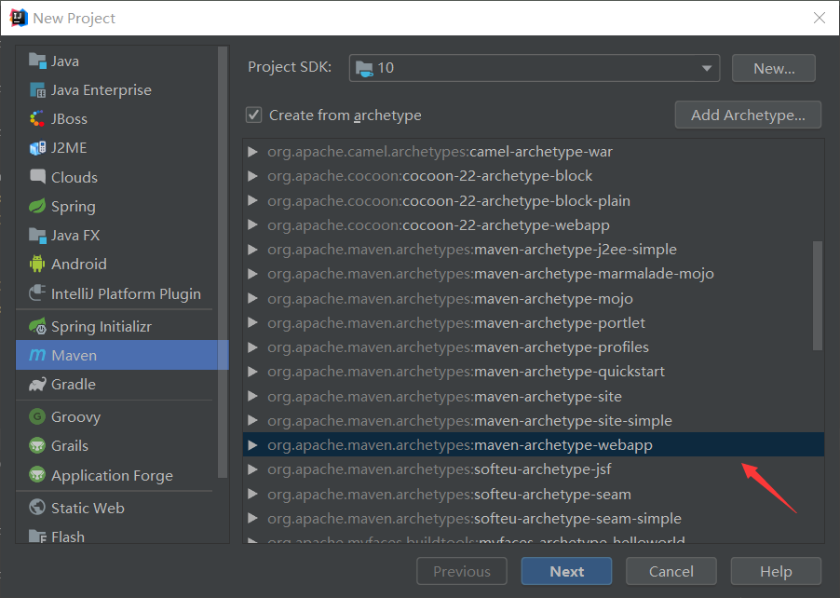Click the Java project type icon
Viewport: 840px width, 598px height.
(37, 61)
